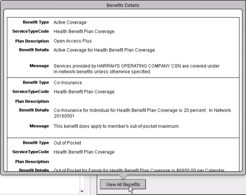Screen dimensions: 246x195
Task: Select the Active Coverage benefit type value
Action: [70, 22]
